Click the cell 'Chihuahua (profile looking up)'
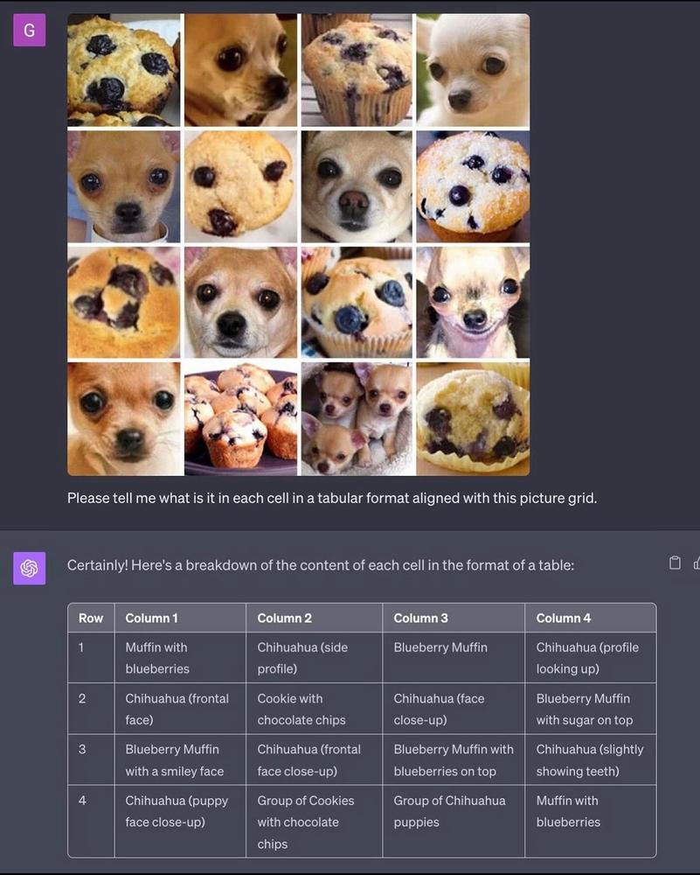The height and width of the screenshot is (875, 700). (x=590, y=658)
